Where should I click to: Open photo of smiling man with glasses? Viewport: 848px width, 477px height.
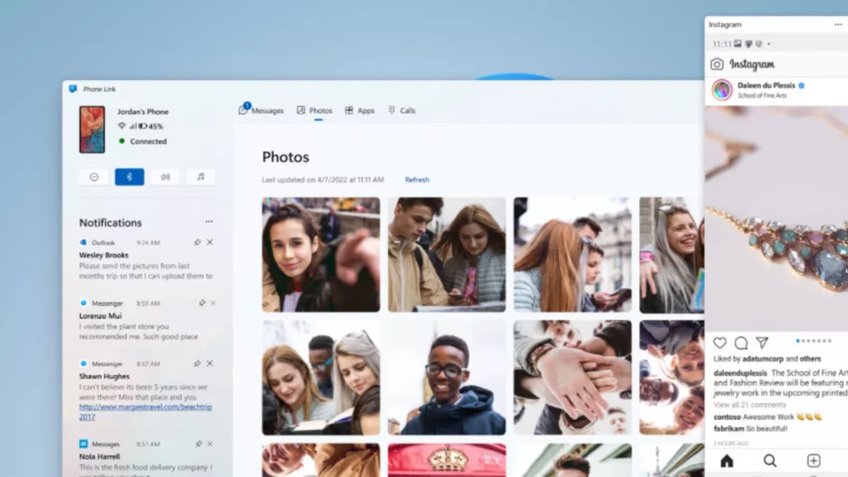[x=447, y=378]
